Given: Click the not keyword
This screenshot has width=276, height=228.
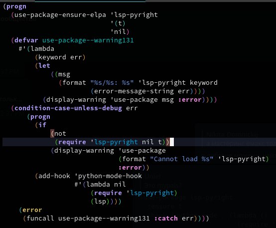Looking at the screenshot, I should [x=60, y=134].
